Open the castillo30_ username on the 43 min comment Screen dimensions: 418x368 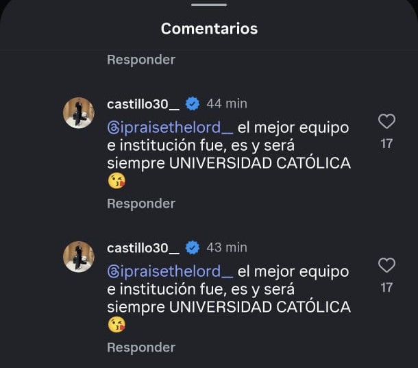coord(143,247)
